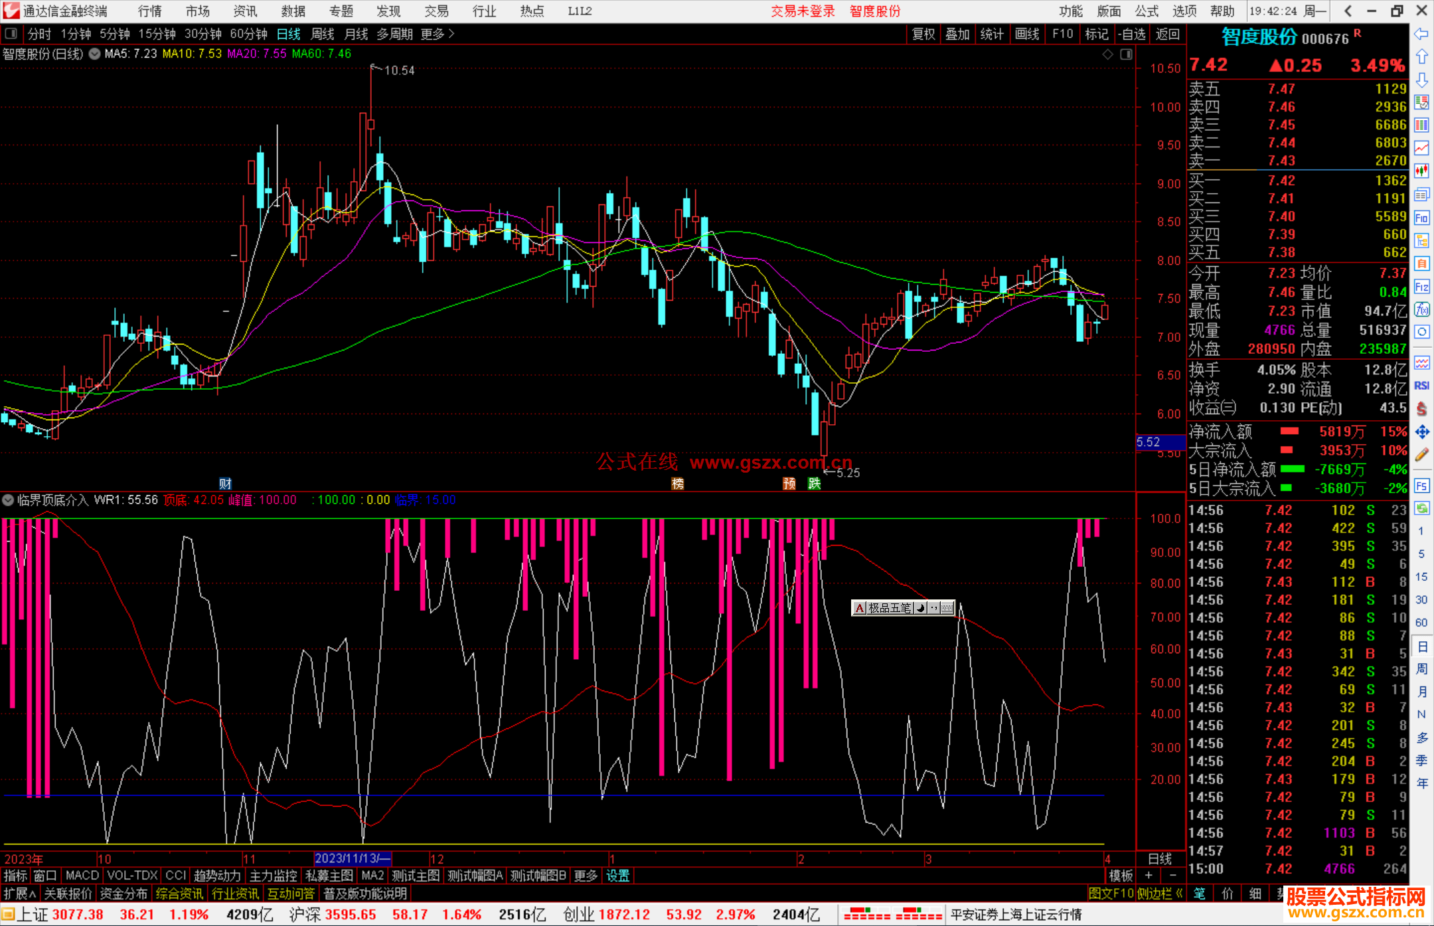Click the MACD indicator button
The height and width of the screenshot is (926, 1434).
click(82, 876)
